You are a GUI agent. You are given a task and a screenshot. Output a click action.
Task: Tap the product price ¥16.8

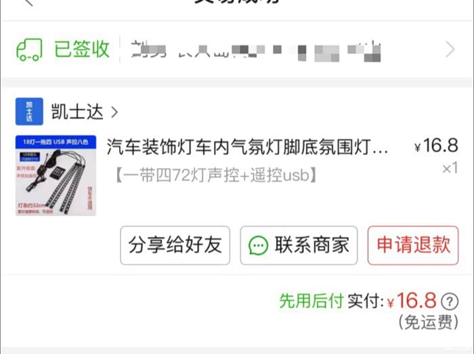[x=436, y=146]
